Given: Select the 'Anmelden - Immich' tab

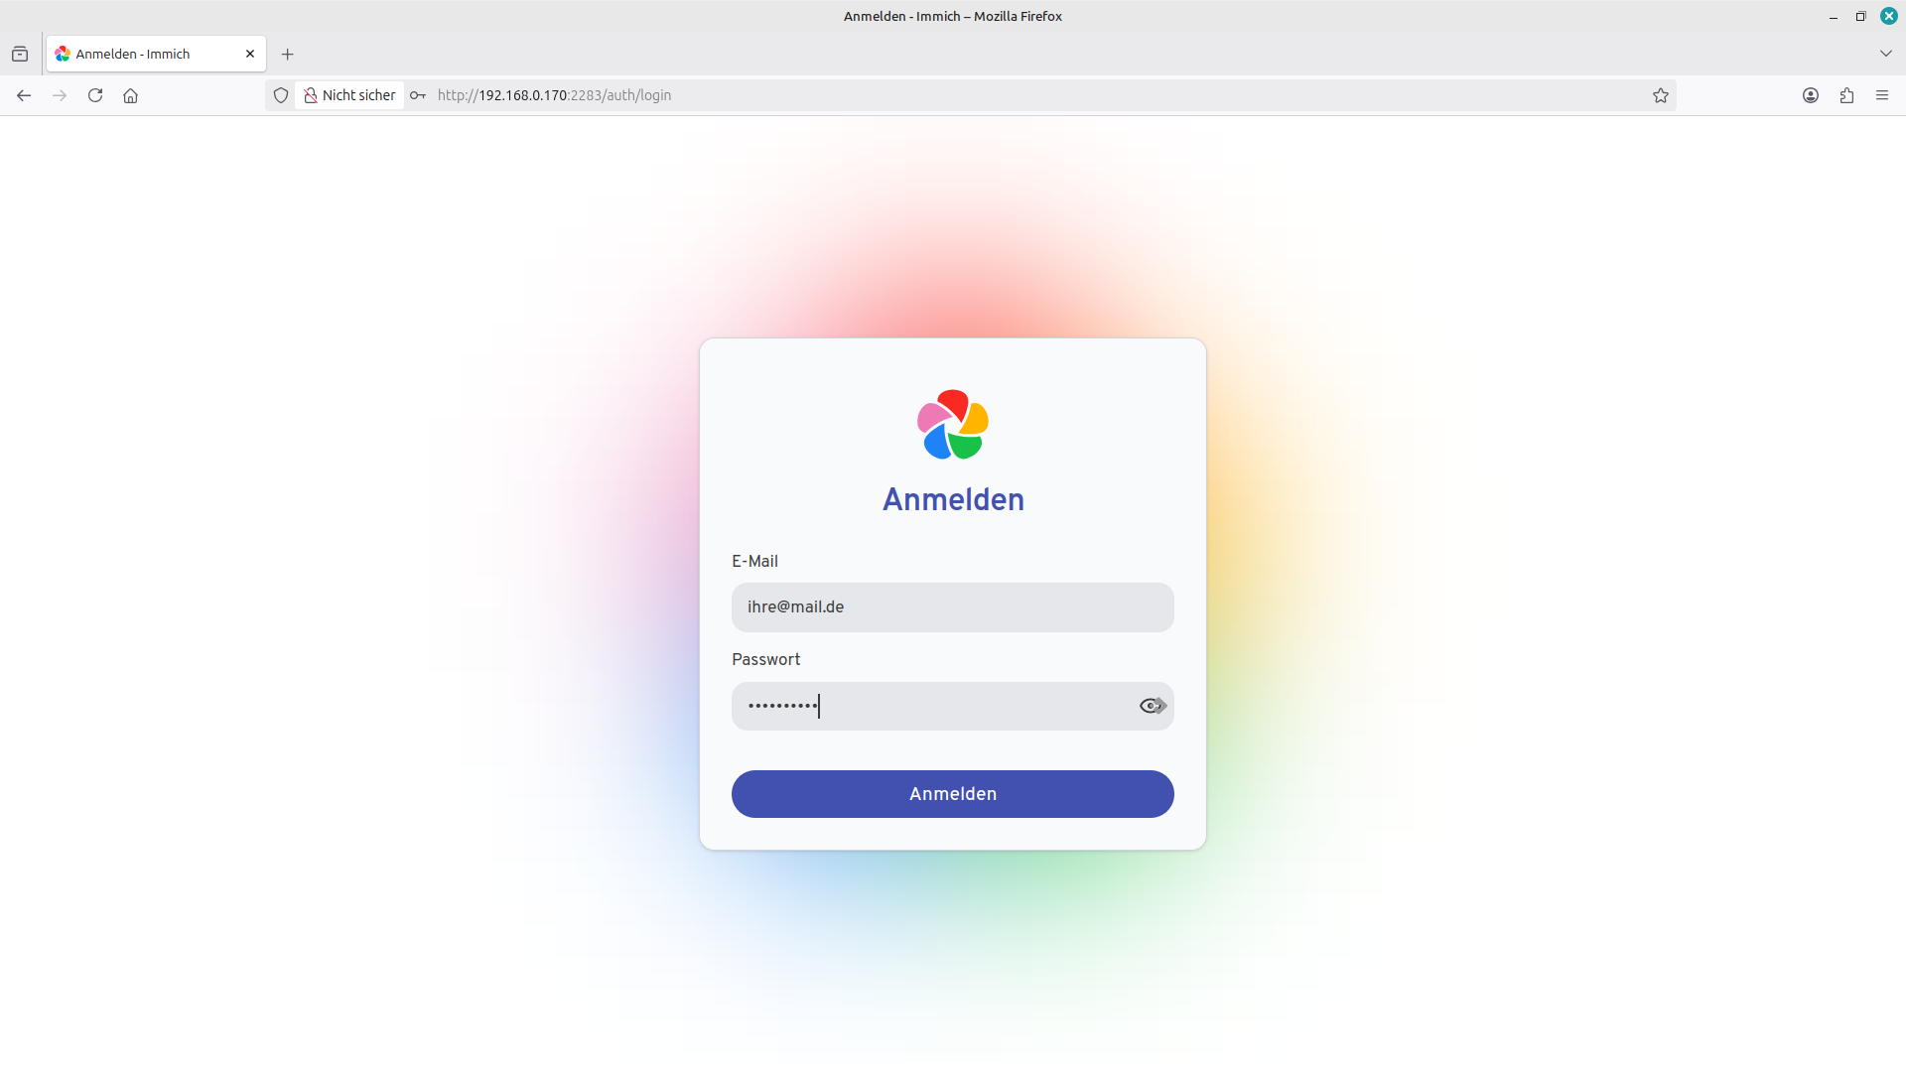Looking at the screenshot, I should click(156, 54).
